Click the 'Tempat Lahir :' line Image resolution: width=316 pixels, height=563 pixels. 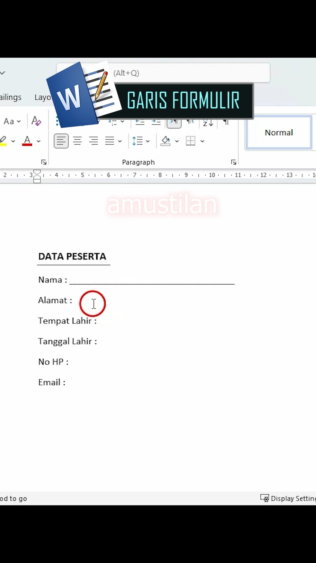[67, 321]
